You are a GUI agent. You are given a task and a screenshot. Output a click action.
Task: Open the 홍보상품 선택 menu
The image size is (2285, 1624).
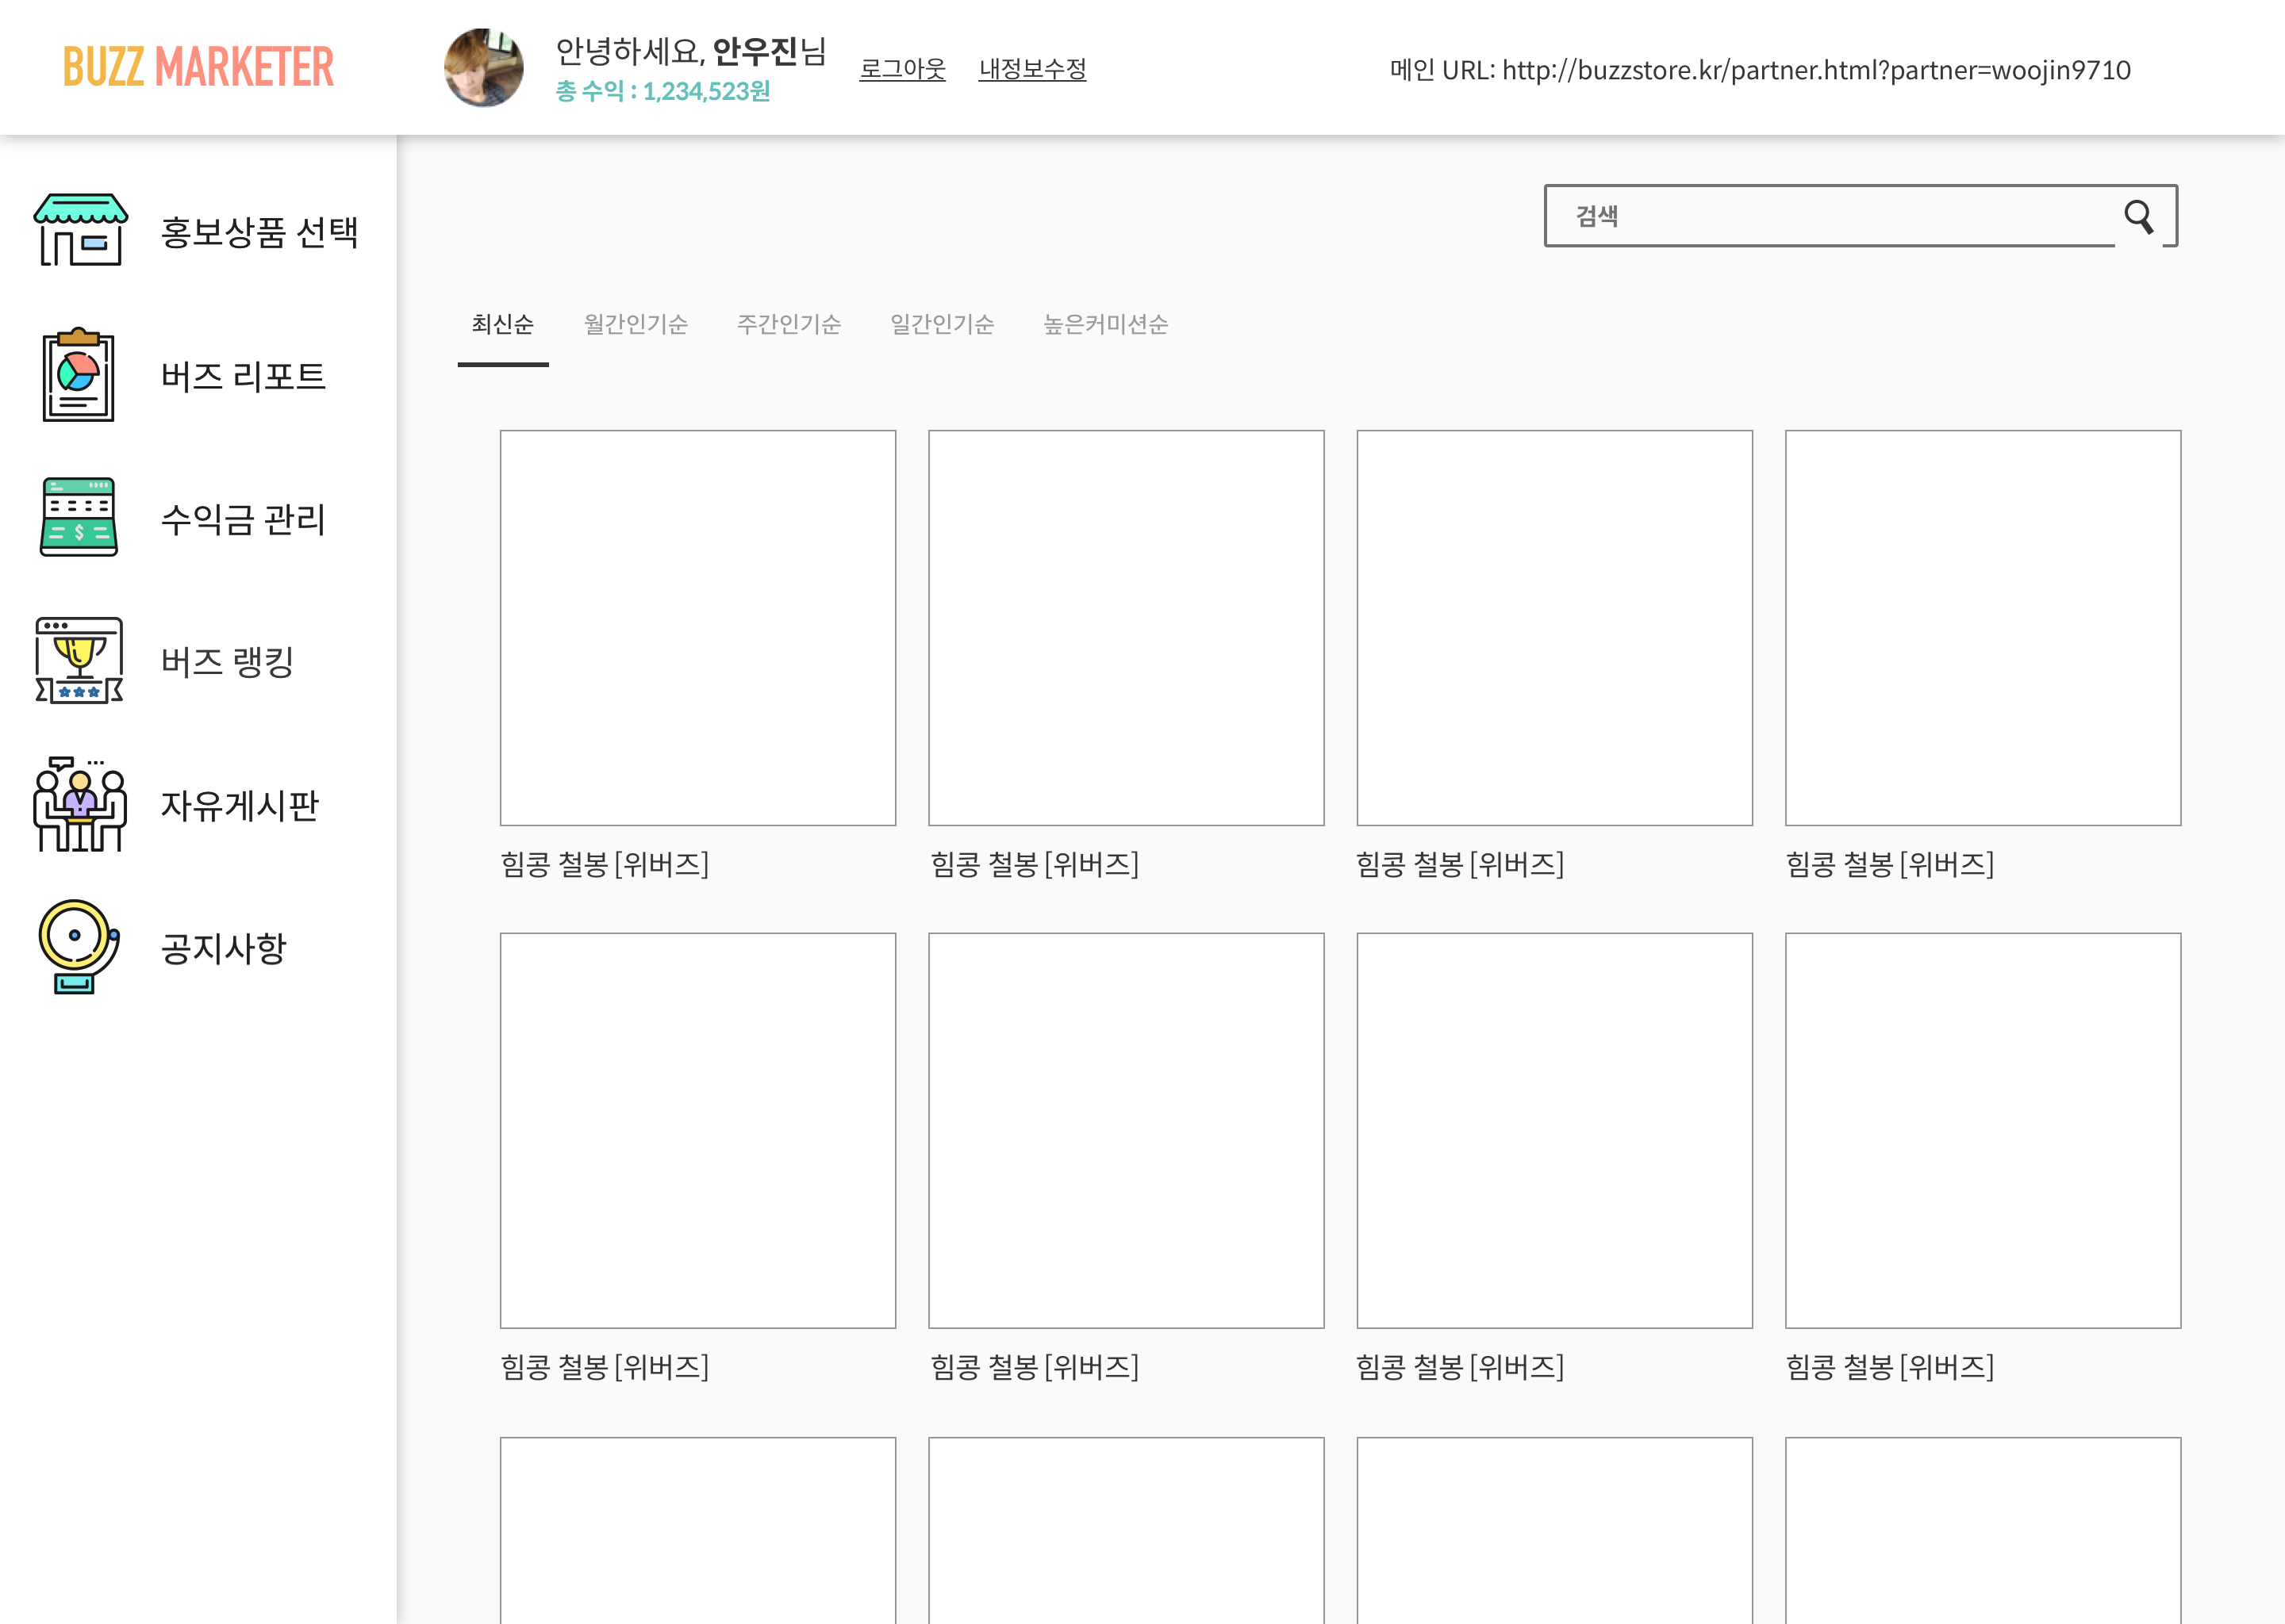259,232
